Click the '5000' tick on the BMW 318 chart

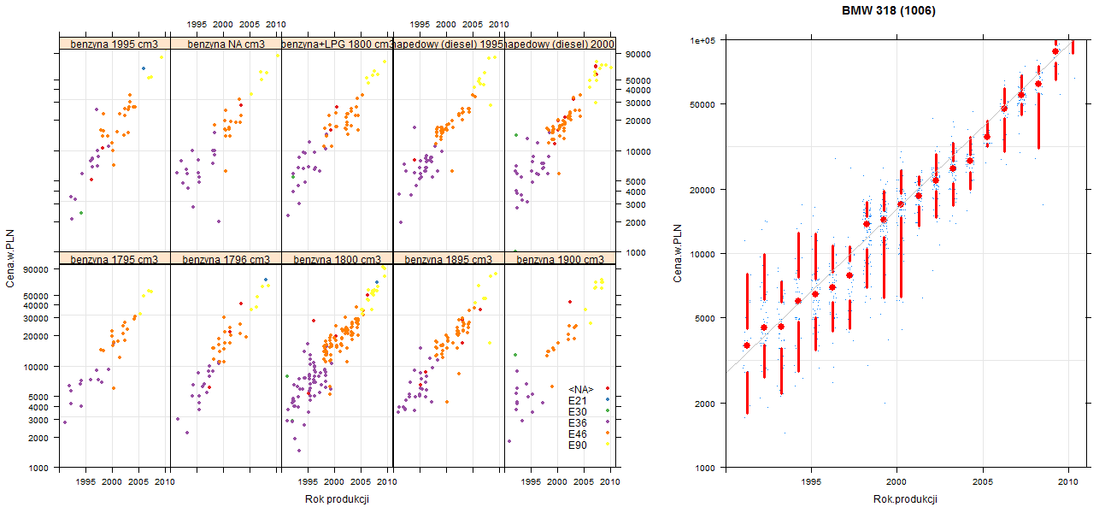(705, 318)
